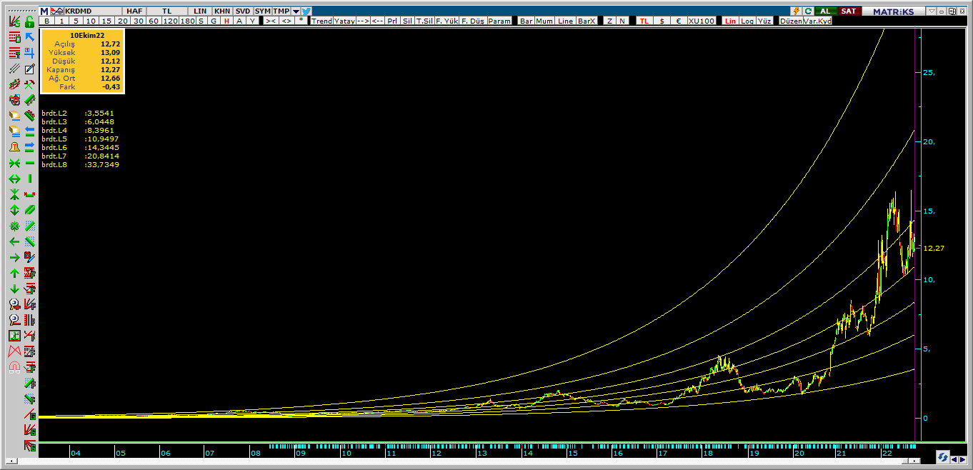Click the zoom-in magnifier icon
The width and height of the screenshot is (973, 470).
(14, 304)
